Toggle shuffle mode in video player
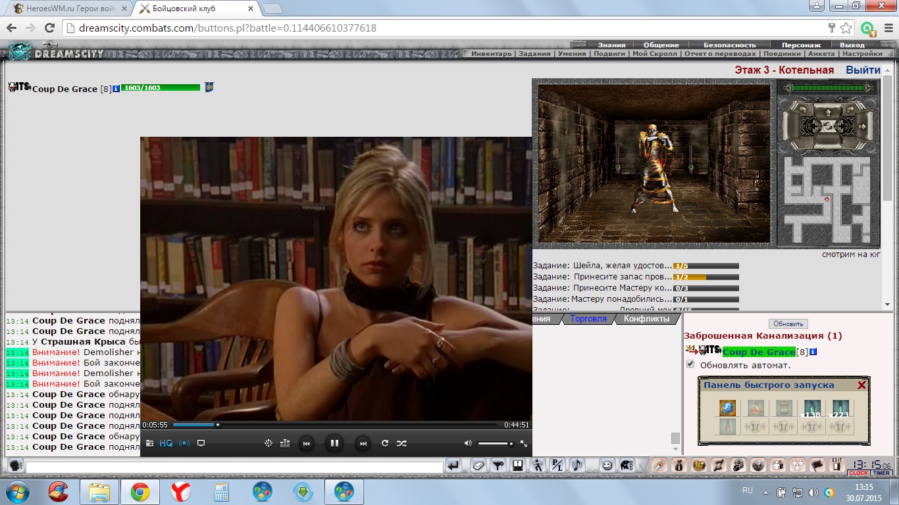Image resolution: width=899 pixels, height=505 pixels. tap(401, 443)
